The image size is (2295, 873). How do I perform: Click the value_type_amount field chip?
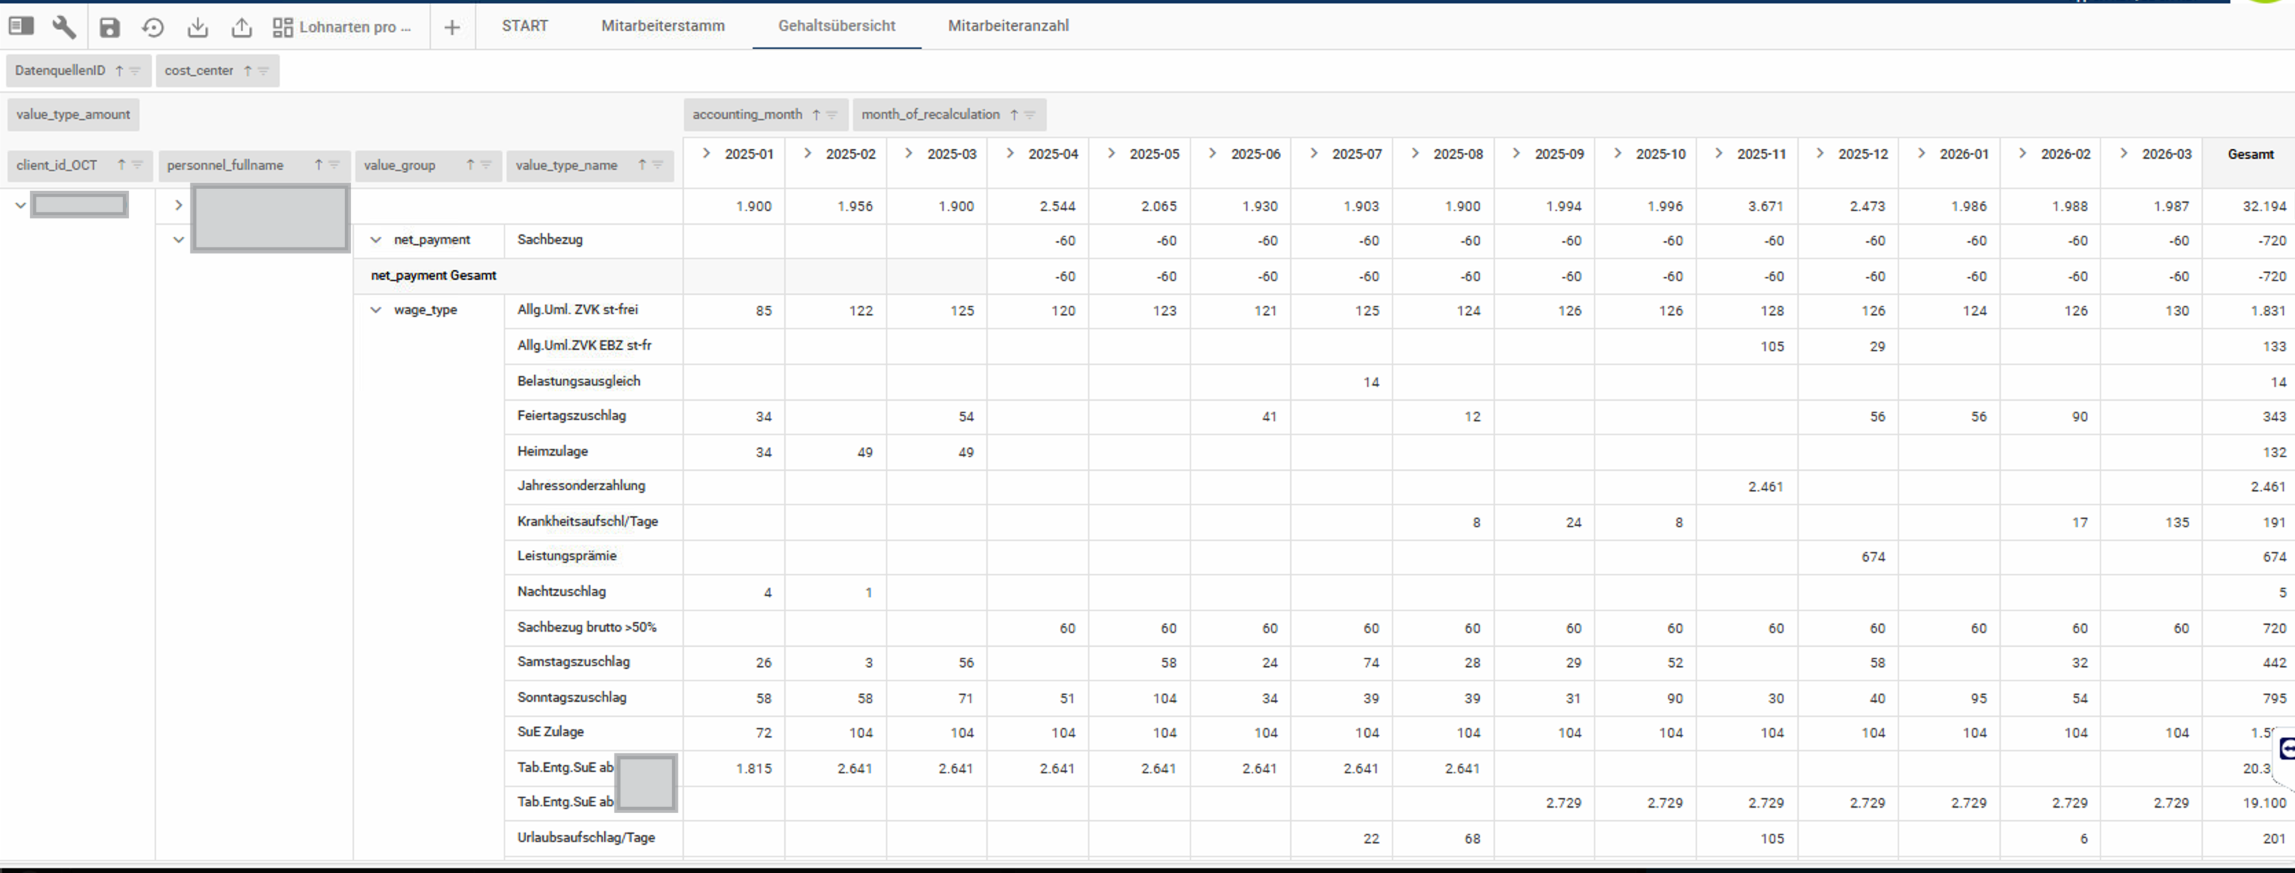(73, 114)
